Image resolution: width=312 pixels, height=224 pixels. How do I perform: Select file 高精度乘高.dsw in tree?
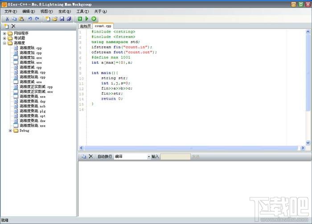pyautogui.click(x=33, y=120)
